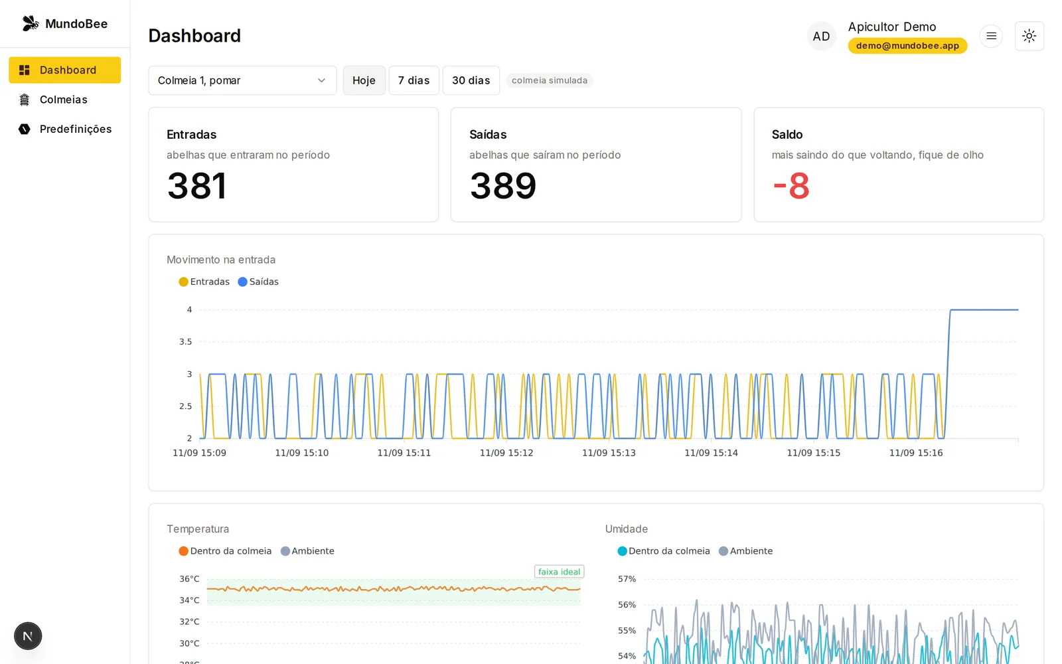1062x664 pixels.
Task: Open the Next.js dev tools N badge
Action: (28, 636)
